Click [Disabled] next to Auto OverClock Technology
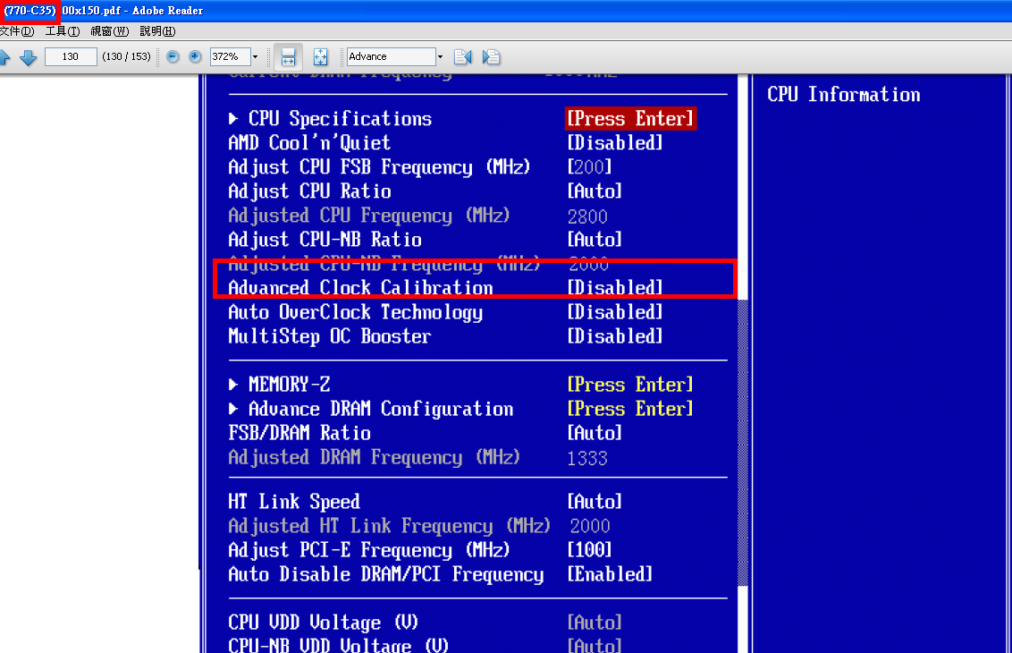This screenshot has height=653, width=1012. coord(614,312)
